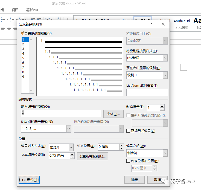Open the 视图 ribbon tab
The height and width of the screenshot is (190, 201).
point(15,10)
